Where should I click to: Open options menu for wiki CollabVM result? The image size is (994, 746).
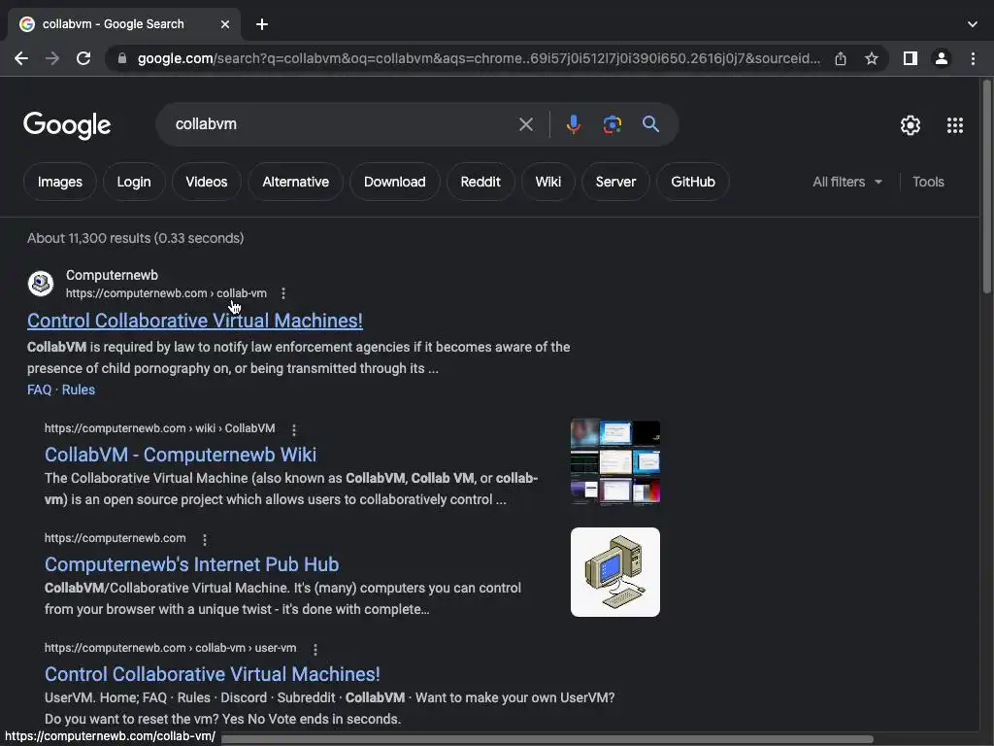point(293,429)
